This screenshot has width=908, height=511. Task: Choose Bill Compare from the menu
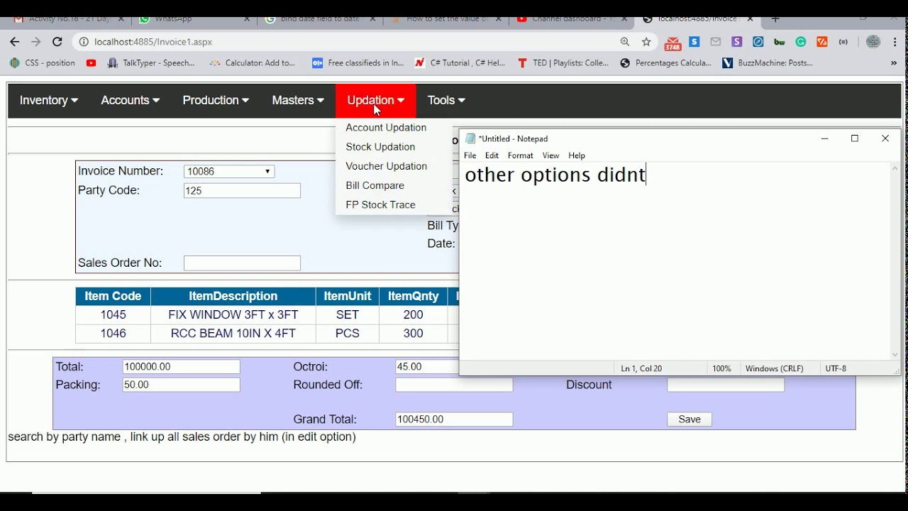tap(375, 185)
